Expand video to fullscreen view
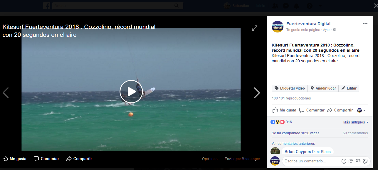The image size is (378, 170). point(255,28)
